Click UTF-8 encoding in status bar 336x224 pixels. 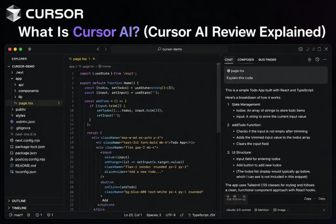point(171,215)
